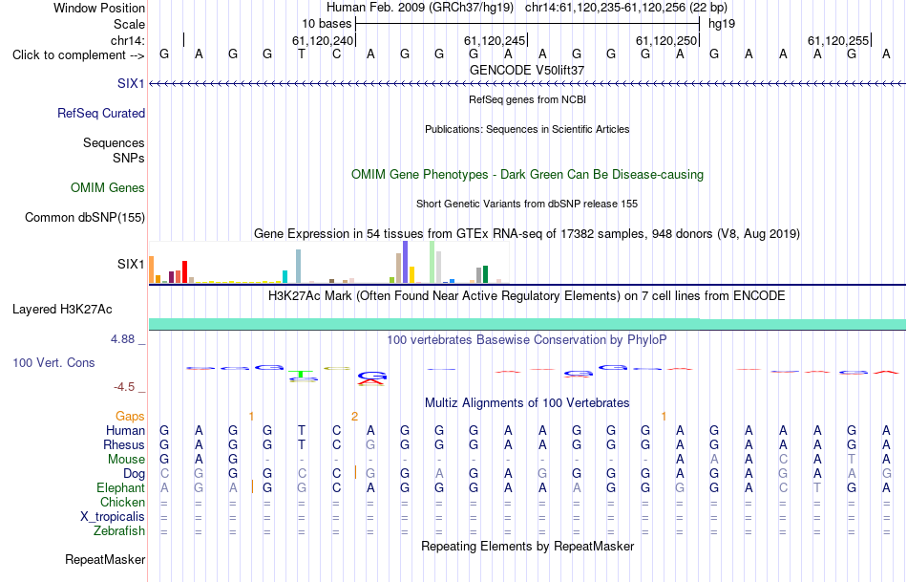Viewport: 907px width, 582px height.
Task: Click '100 vertebrates Basewise Conservation by PhyloP' title
Action: [527, 340]
